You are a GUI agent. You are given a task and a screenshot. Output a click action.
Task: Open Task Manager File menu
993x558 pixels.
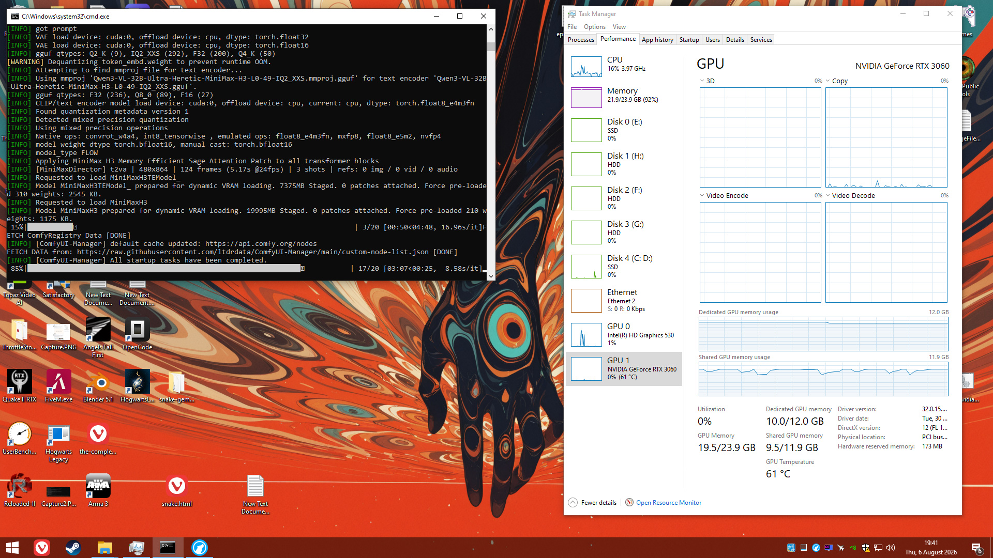click(572, 27)
